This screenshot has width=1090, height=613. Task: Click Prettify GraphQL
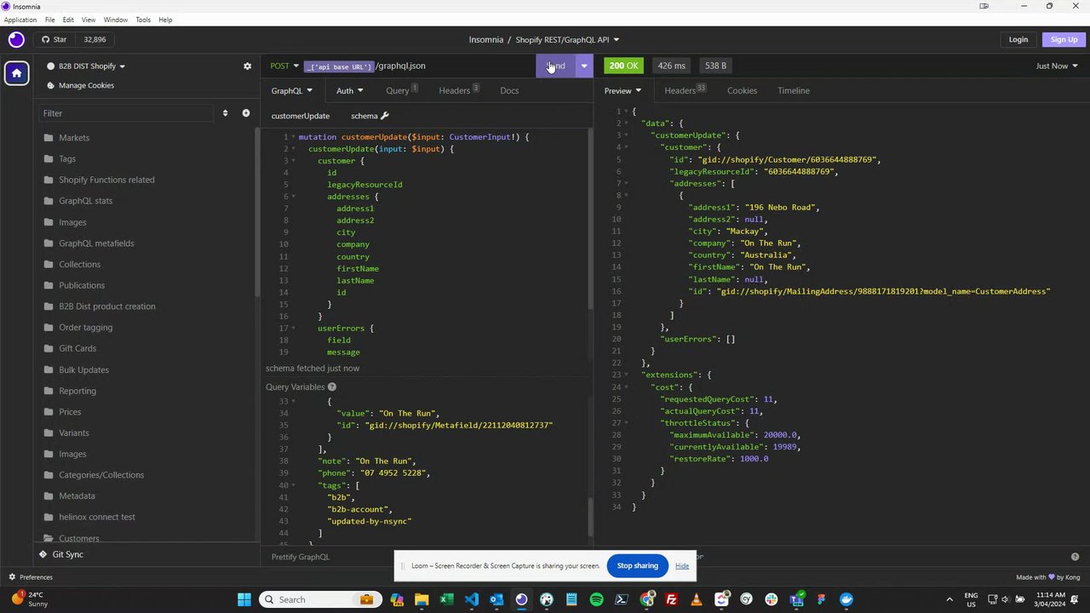[x=301, y=557]
